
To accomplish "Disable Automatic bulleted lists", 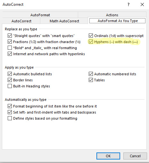I will click(10, 74).
